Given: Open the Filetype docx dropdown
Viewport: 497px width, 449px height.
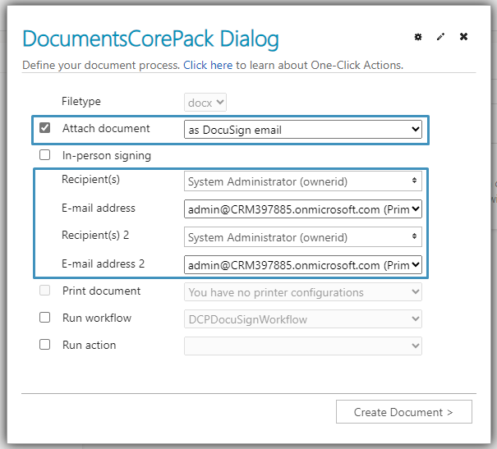Looking at the screenshot, I should pos(205,103).
